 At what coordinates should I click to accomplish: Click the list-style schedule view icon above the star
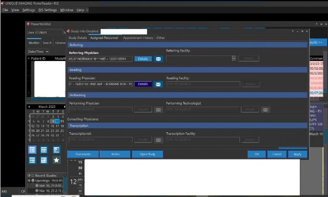(x=56, y=150)
